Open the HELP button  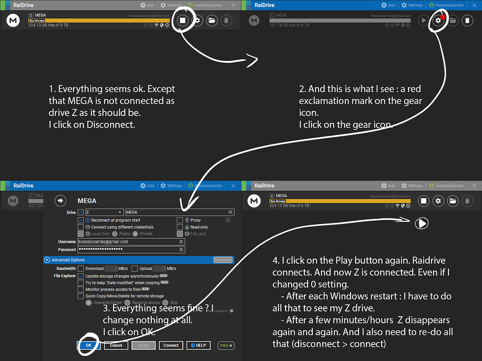198,345
